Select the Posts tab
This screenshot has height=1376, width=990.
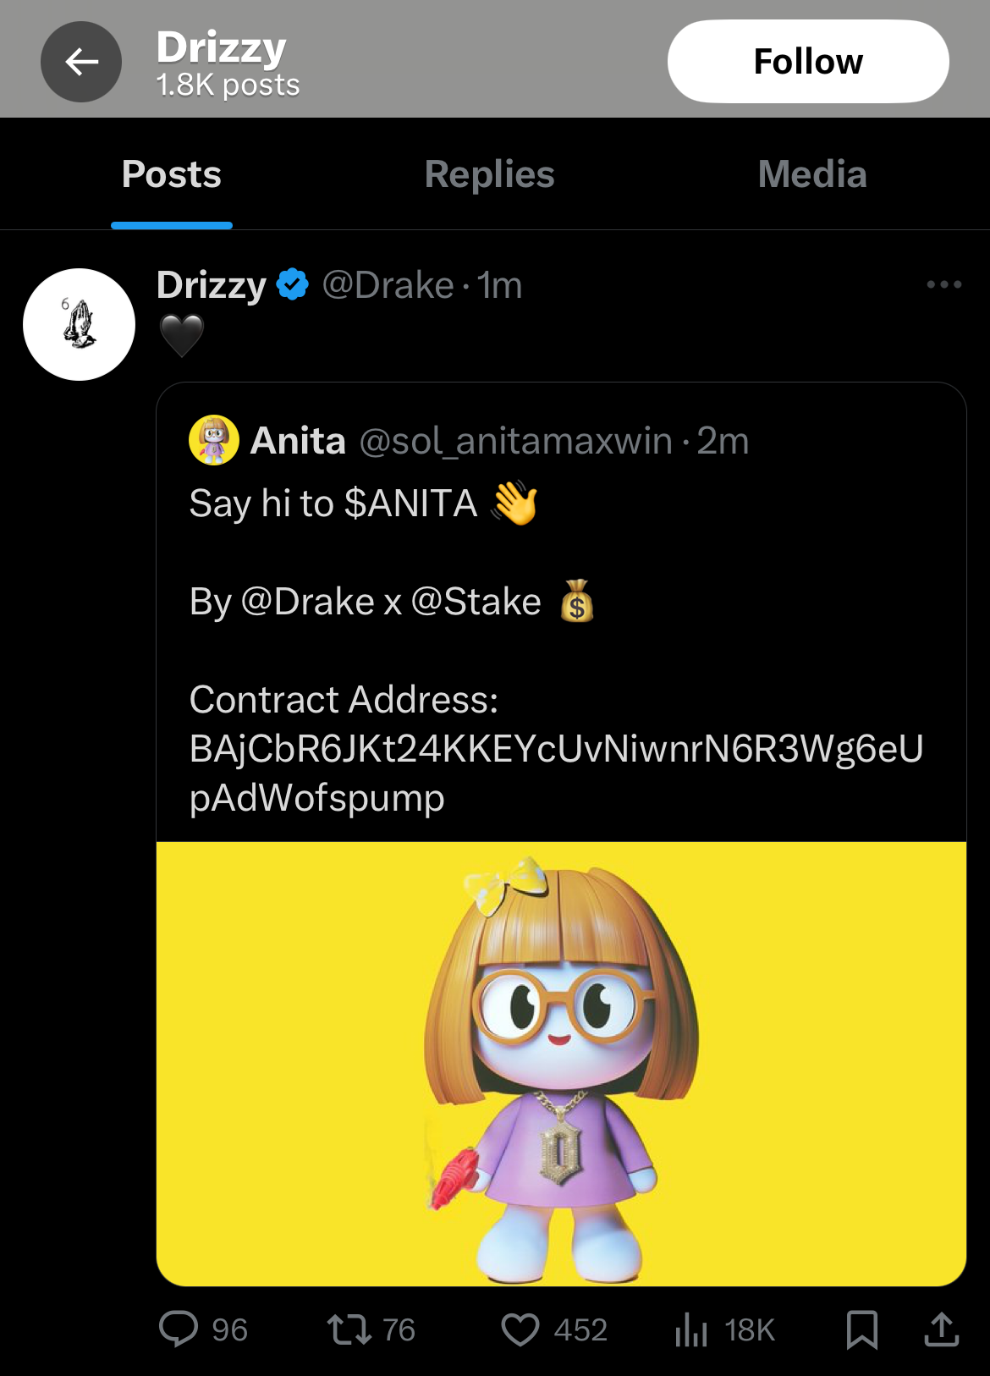pos(170,174)
